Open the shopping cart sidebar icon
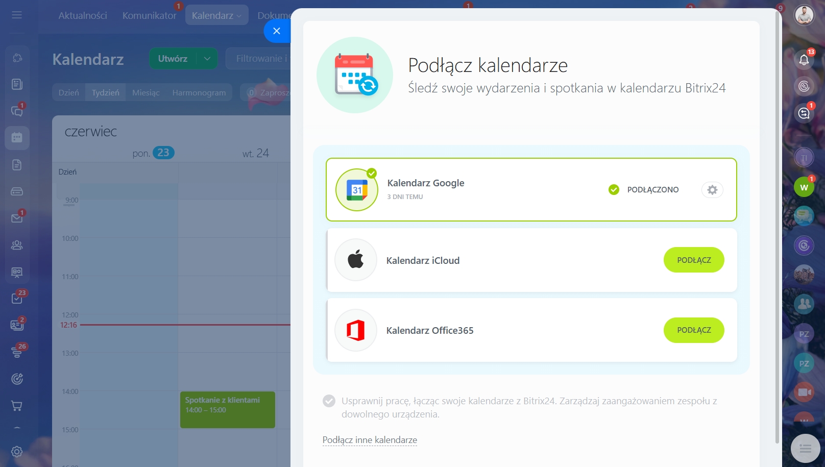The image size is (825, 467). (17, 406)
